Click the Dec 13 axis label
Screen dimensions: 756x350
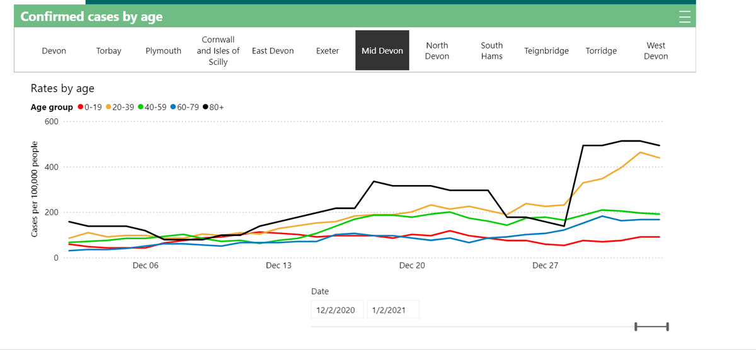(x=278, y=266)
